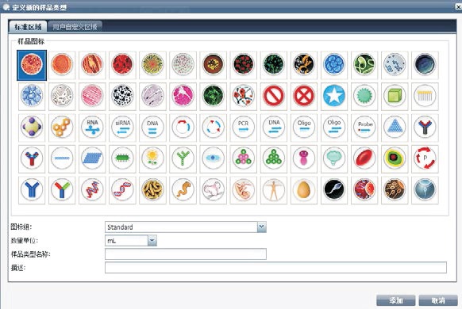
Task: Select the first highlighted red cell icon
Action: pos(32,65)
